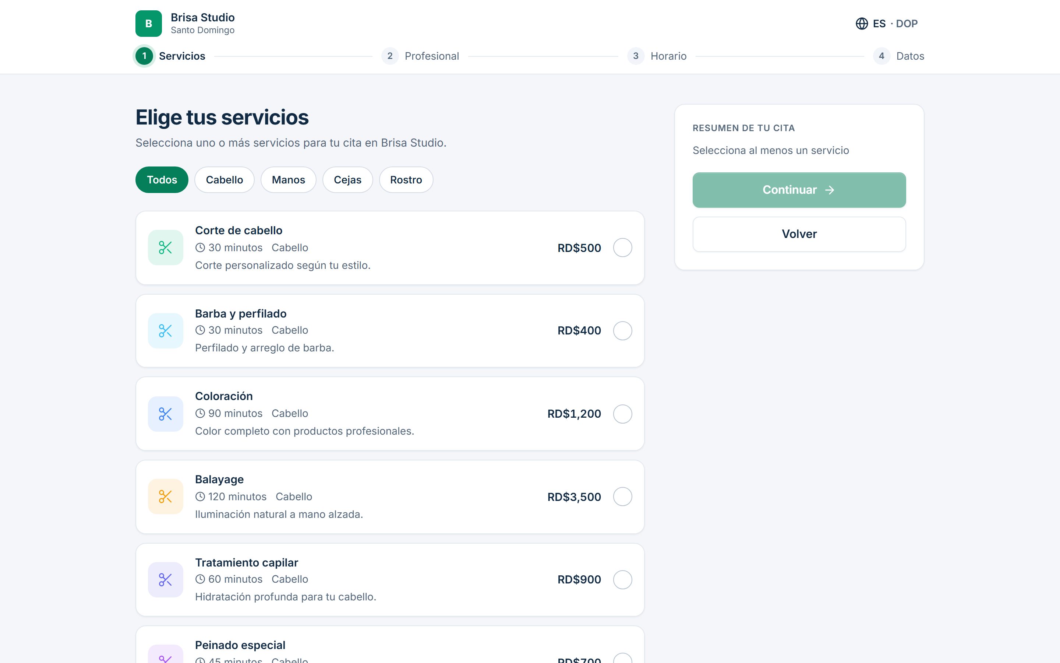Viewport: 1060px width, 663px height.
Task: Select the Balayage service radio
Action: click(x=622, y=497)
